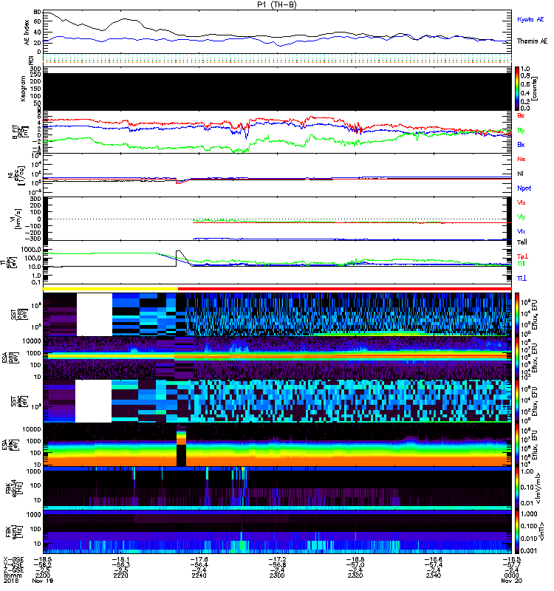Image resolution: width=554 pixels, height=591 pixels.
Task: Select the Themis AE legend label
Action: pos(532,41)
